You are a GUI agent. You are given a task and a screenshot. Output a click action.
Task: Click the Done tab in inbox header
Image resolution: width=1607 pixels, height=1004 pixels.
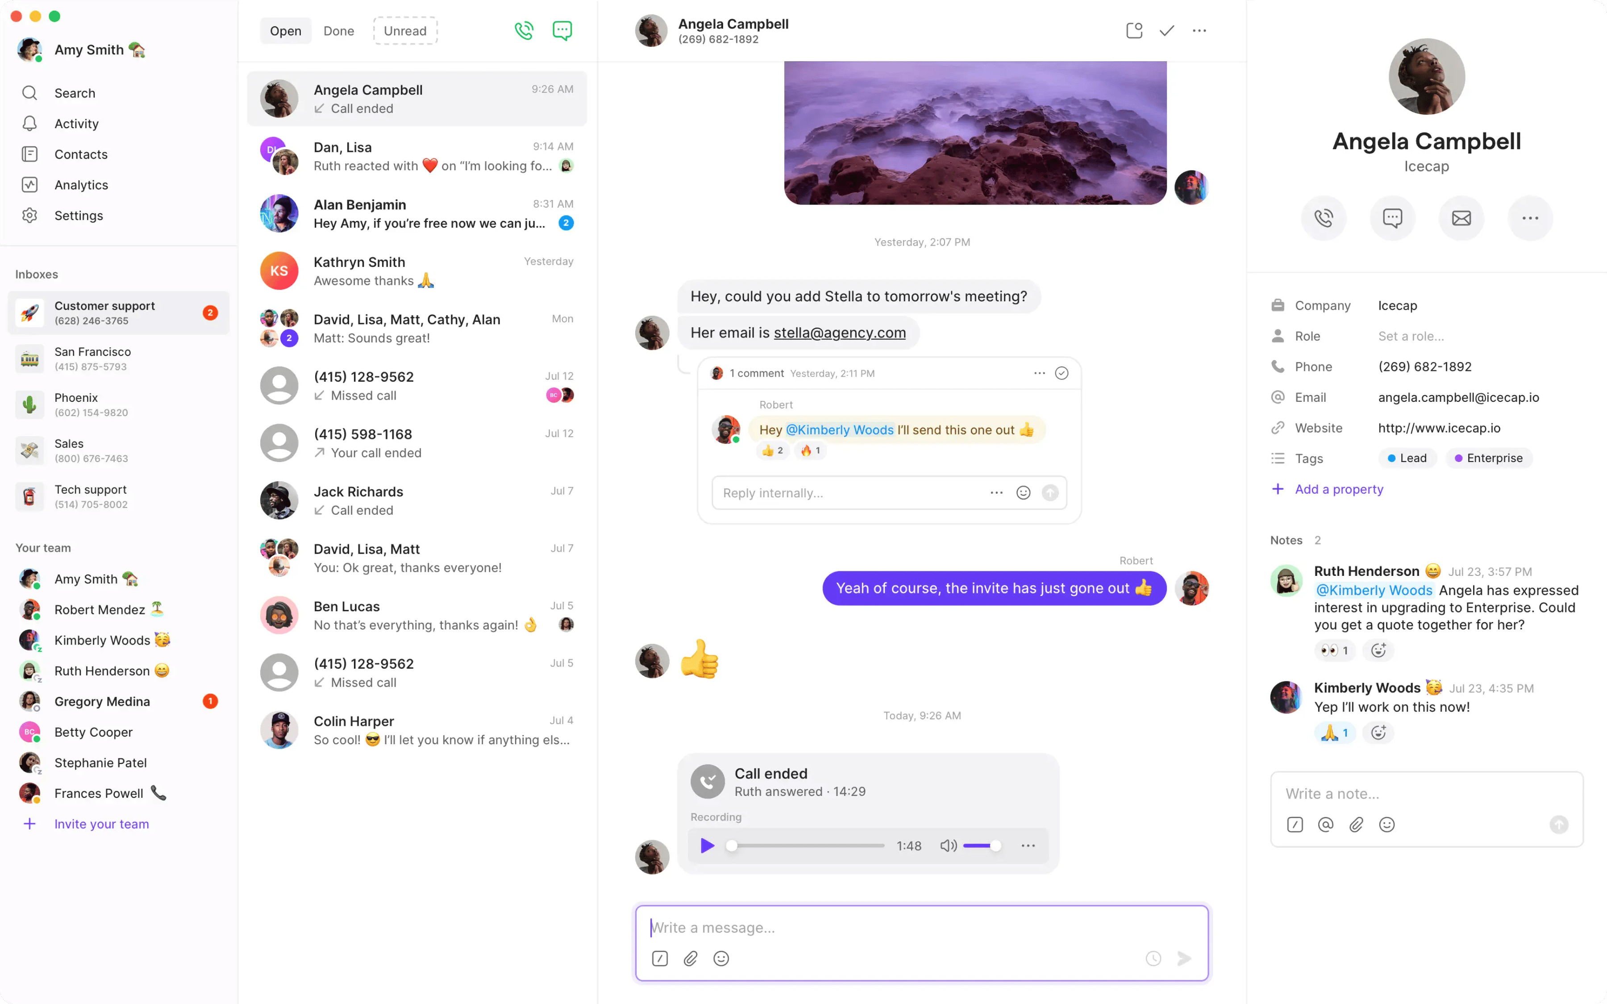339,30
